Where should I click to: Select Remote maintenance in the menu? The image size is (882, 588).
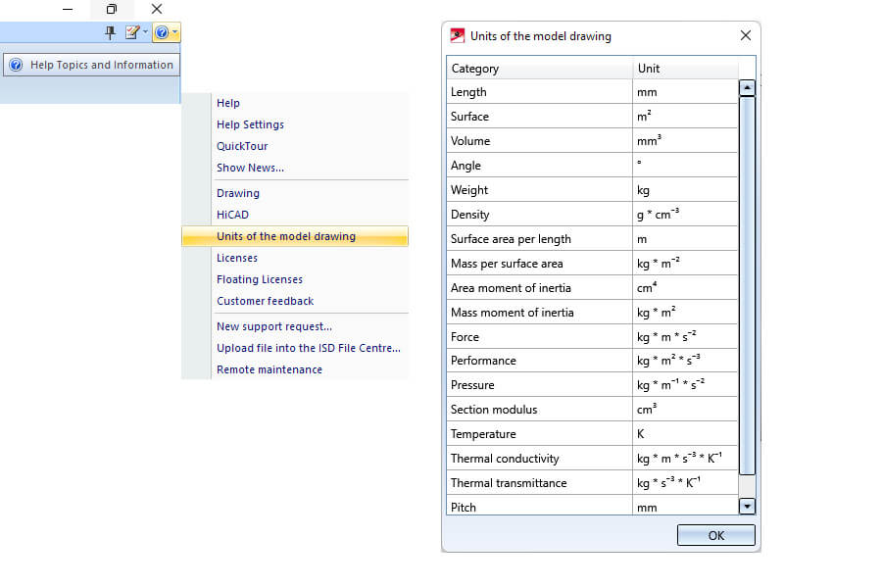pyautogui.click(x=269, y=369)
